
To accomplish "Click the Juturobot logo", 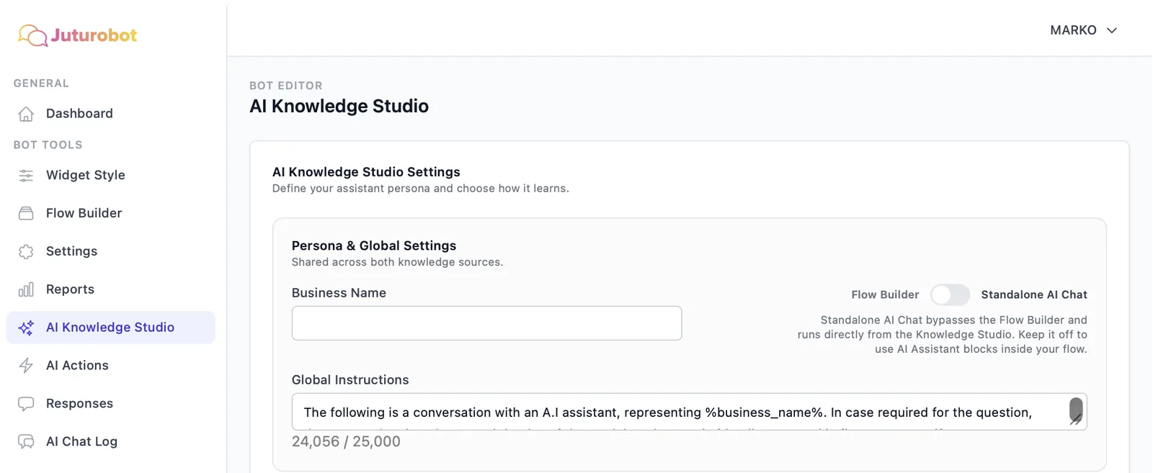I will coord(78,35).
